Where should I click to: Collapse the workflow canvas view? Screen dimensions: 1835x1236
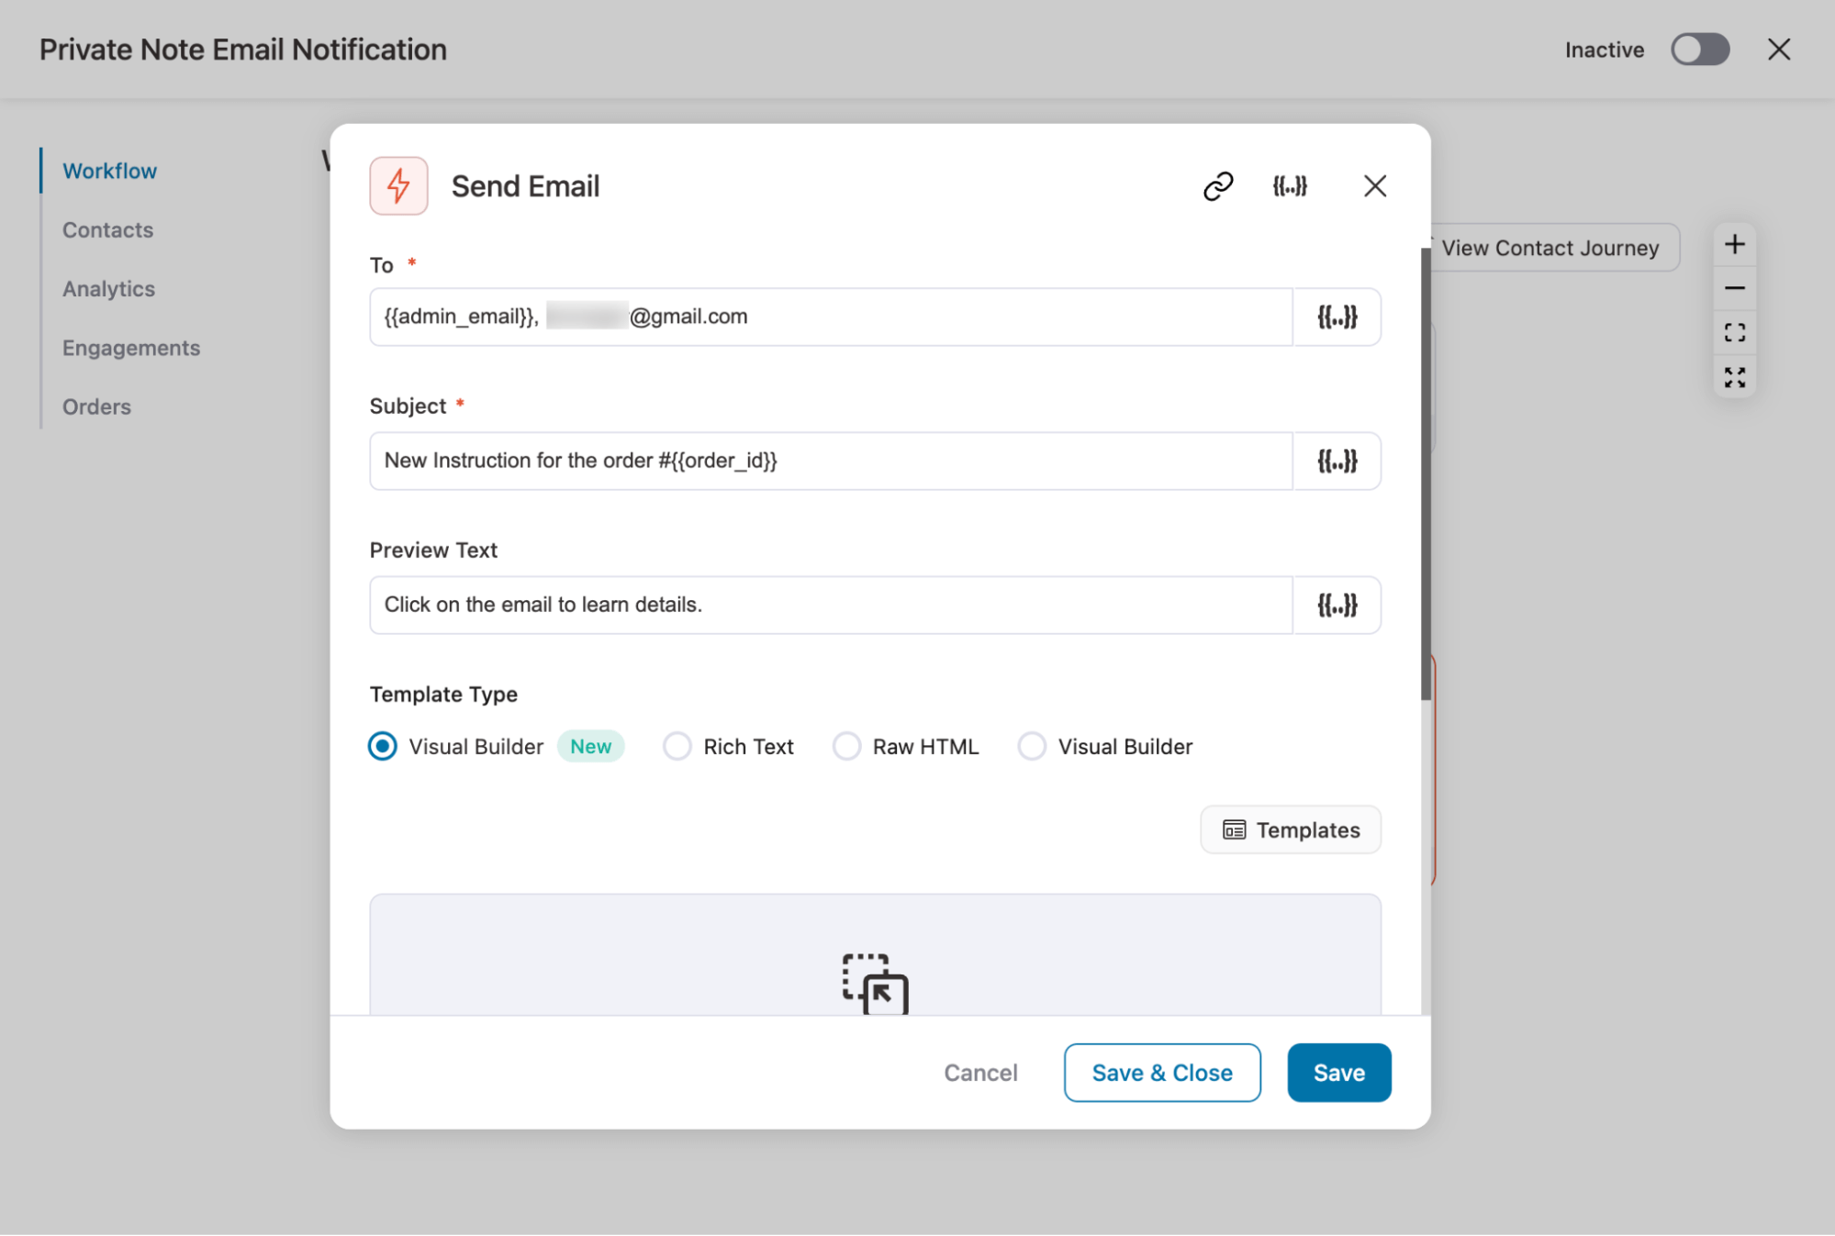coord(1734,376)
